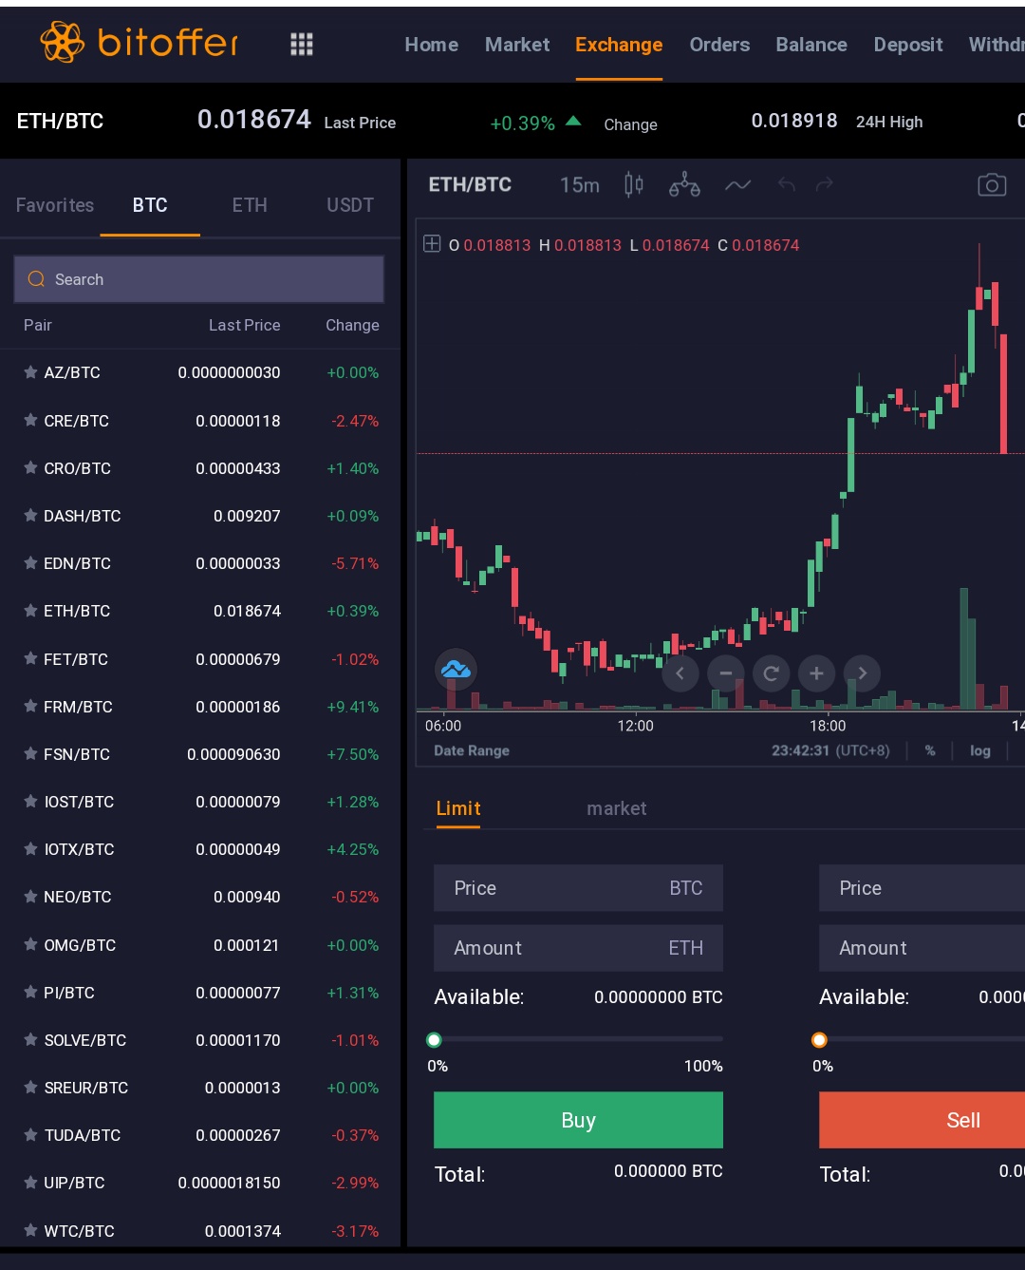Click the buy amount slider handle

point(435,1040)
